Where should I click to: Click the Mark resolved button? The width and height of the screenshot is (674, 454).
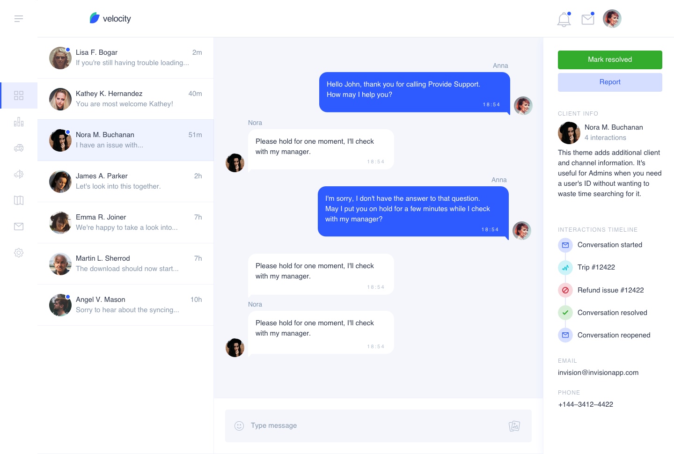click(610, 60)
